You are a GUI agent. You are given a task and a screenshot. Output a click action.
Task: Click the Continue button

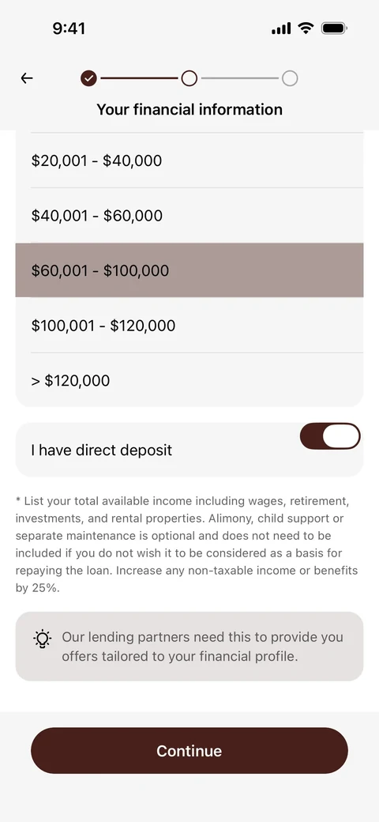click(189, 750)
